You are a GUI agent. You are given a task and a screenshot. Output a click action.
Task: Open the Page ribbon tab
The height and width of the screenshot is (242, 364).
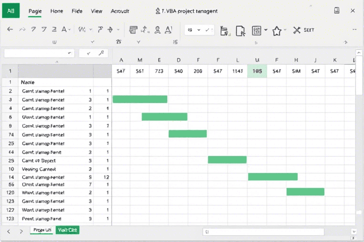pos(35,10)
